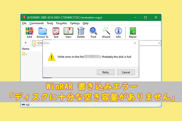Open the Options menu
182x121 pixels.
click(75, 23)
